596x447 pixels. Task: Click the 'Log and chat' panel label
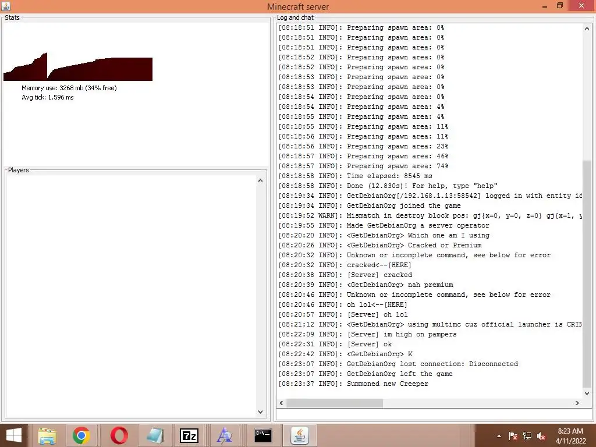pyautogui.click(x=295, y=17)
